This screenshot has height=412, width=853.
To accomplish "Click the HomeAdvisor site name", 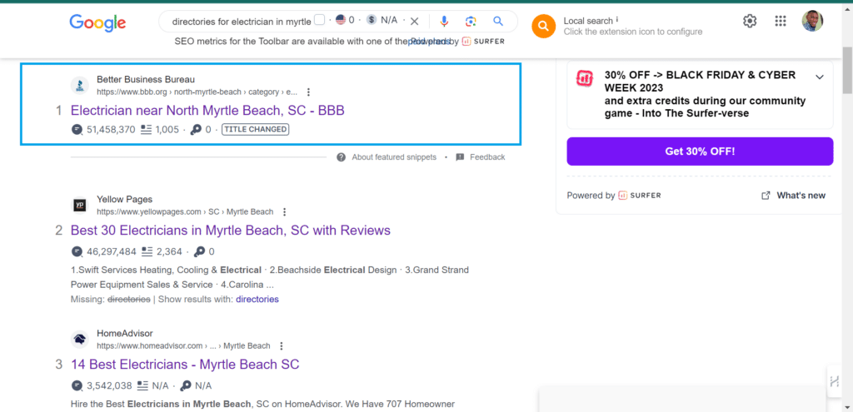I will click(125, 333).
